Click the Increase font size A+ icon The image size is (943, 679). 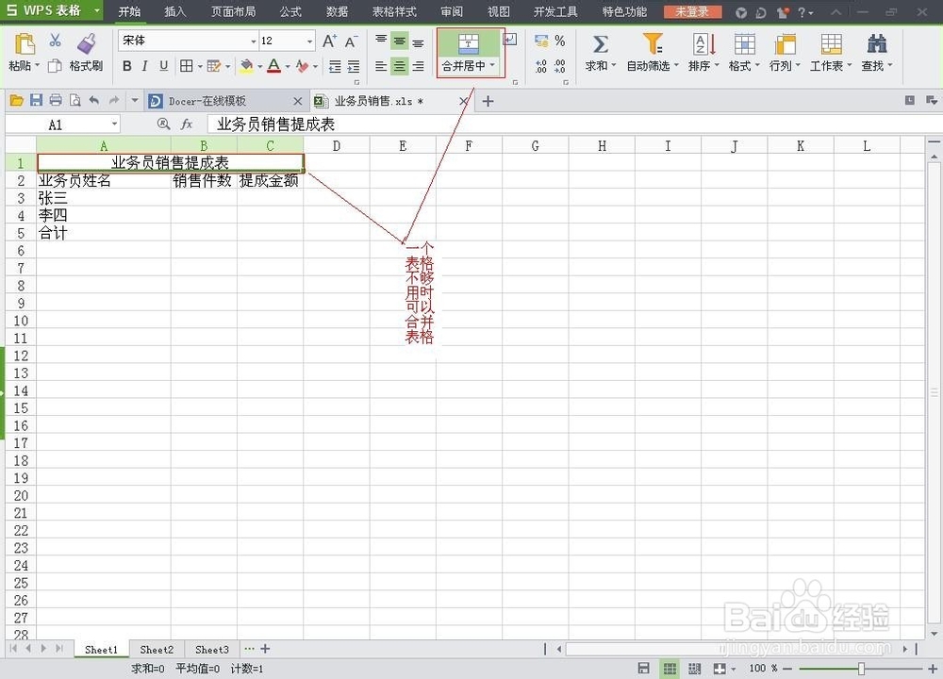tap(329, 41)
